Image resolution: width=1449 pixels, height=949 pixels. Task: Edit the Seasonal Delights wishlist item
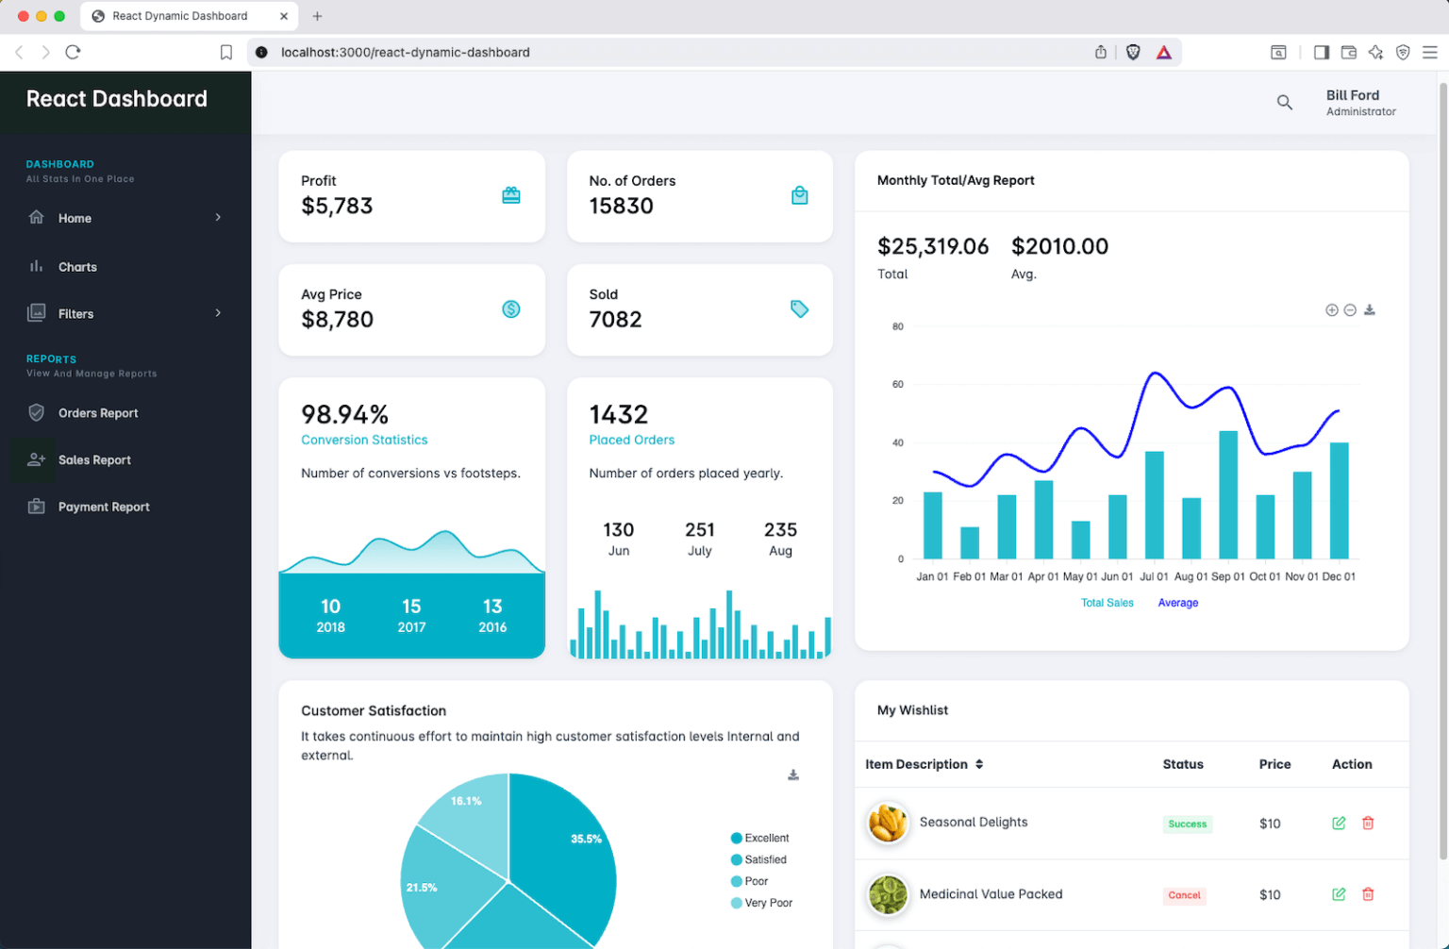click(x=1339, y=823)
